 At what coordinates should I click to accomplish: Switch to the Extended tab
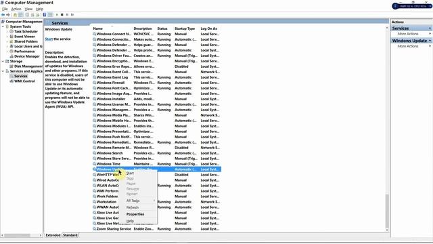pyautogui.click(x=53, y=235)
